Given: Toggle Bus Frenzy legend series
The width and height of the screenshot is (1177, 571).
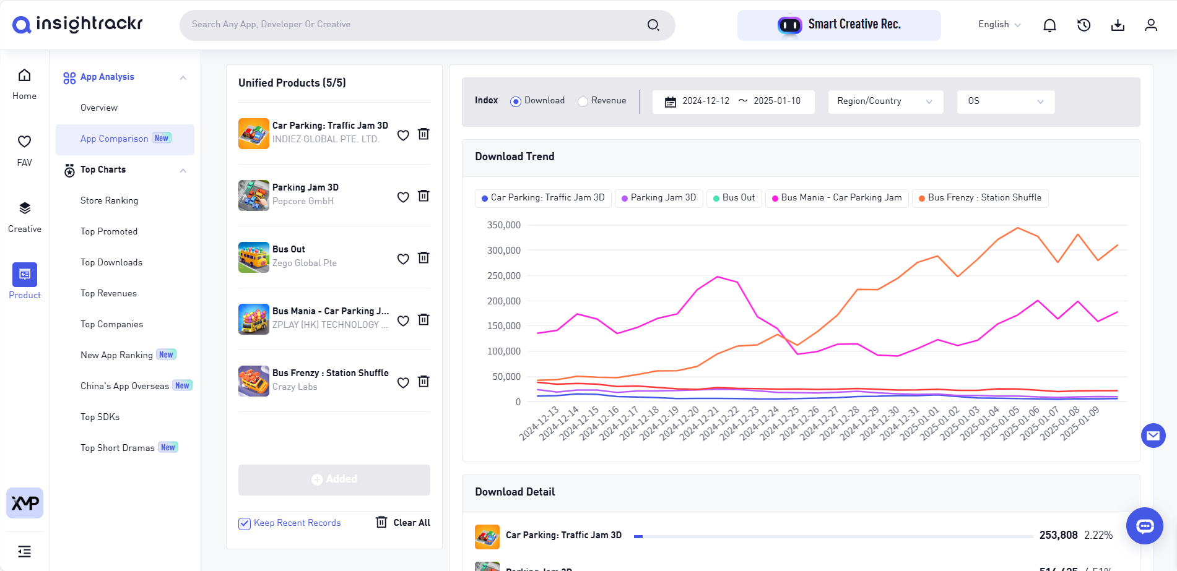Looking at the screenshot, I should point(980,198).
